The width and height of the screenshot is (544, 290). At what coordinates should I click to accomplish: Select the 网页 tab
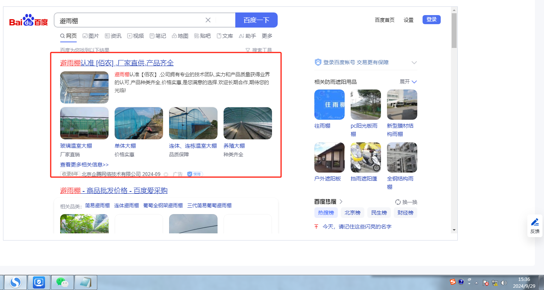click(68, 36)
